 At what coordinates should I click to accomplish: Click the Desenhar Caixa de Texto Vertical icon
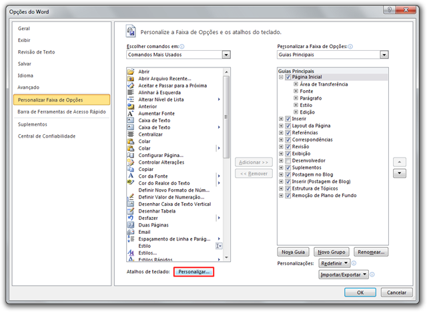point(131,204)
